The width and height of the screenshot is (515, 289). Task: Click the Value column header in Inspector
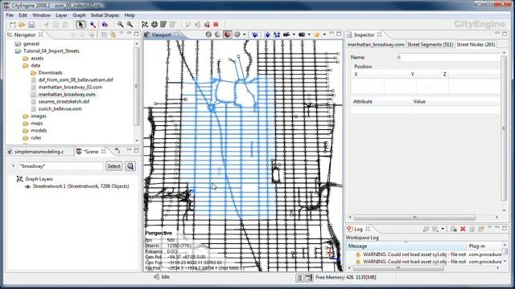[x=456, y=102]
